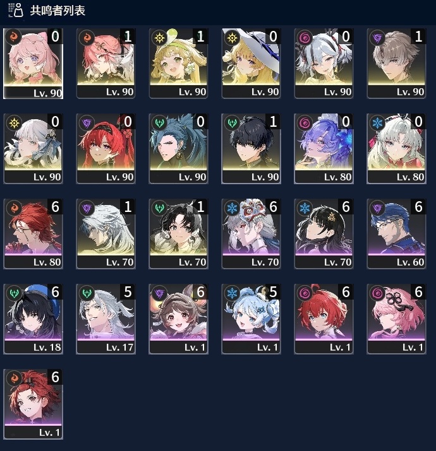This screenshot has height=451, width=436.
Task: Select green-blonde spectro girl Lv. 90 card
Action: (178, 63)
